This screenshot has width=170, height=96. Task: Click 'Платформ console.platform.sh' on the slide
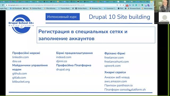[125, 90]
